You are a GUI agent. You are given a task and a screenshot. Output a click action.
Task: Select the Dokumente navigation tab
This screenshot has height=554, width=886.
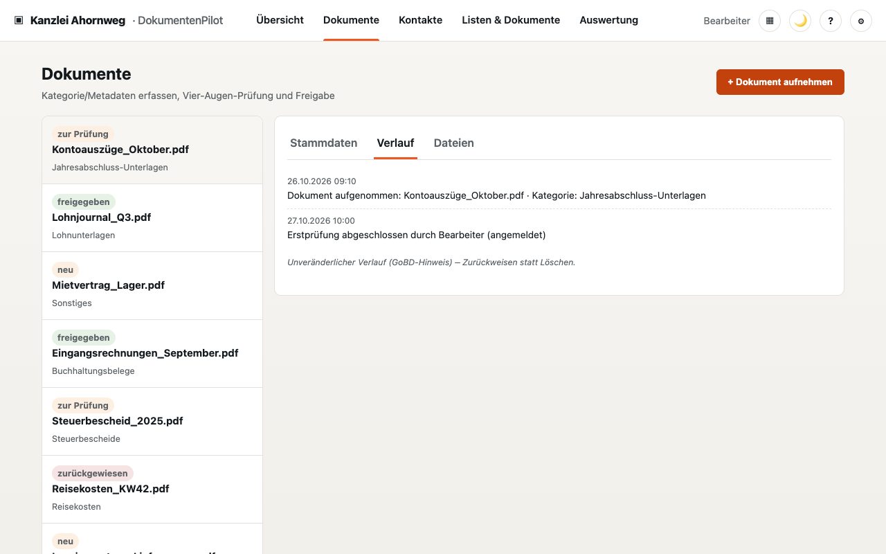351,20
